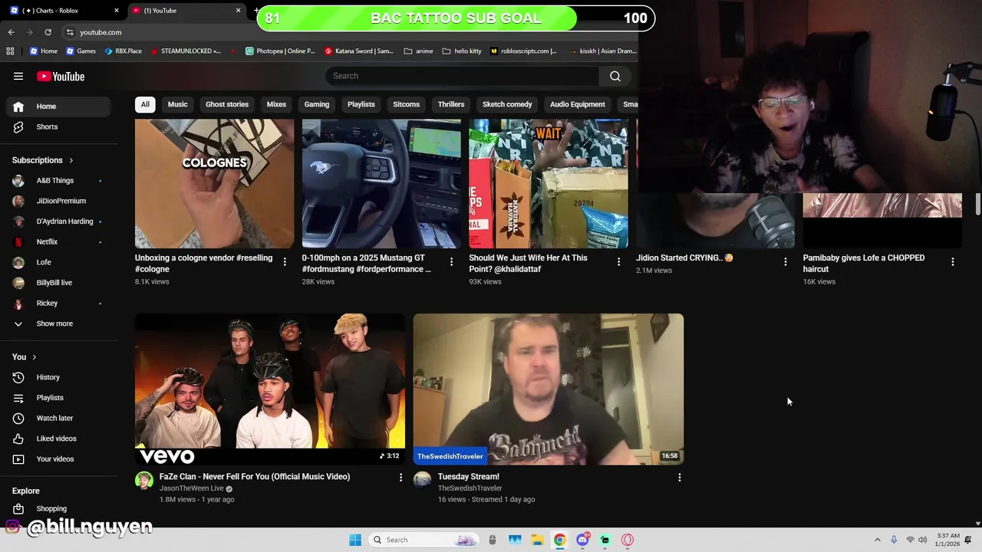
Task: Select the All filter chip
Action: (x=145, y=104)
